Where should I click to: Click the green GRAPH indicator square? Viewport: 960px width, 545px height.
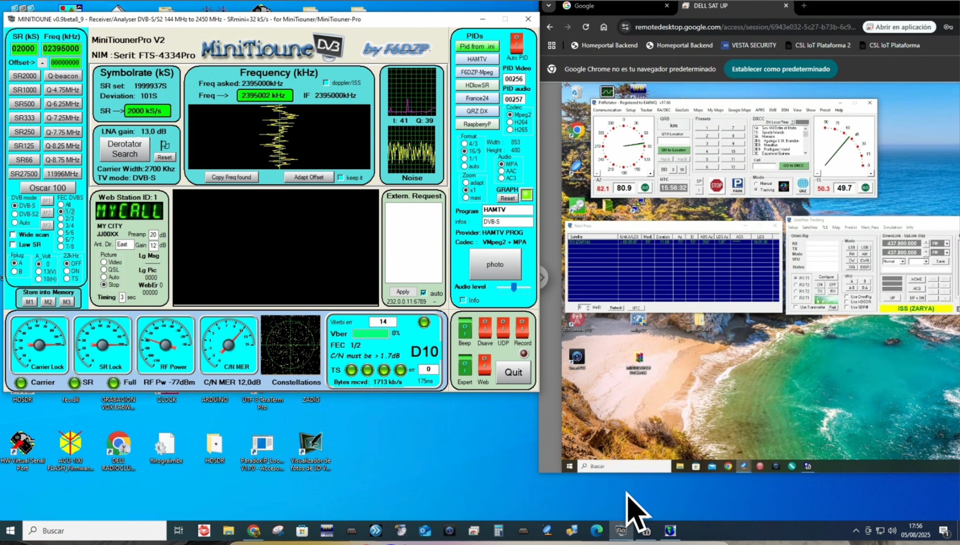[526, 194]
